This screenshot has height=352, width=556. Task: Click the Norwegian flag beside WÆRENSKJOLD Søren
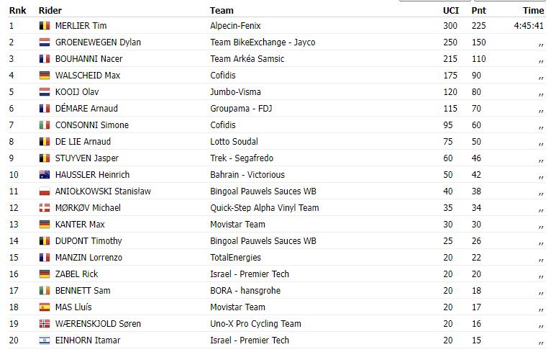[x=45, y=324]
